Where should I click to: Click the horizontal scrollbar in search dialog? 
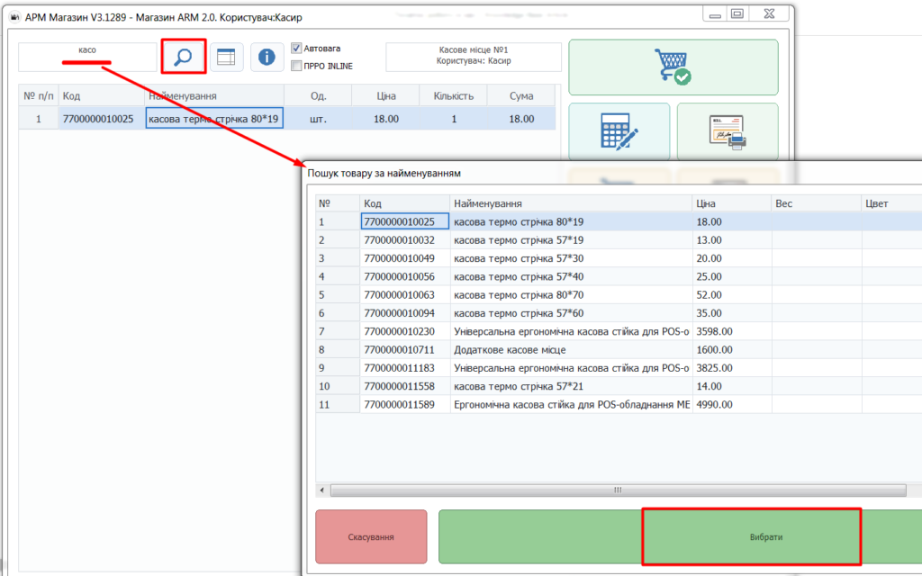coord(618,490)
